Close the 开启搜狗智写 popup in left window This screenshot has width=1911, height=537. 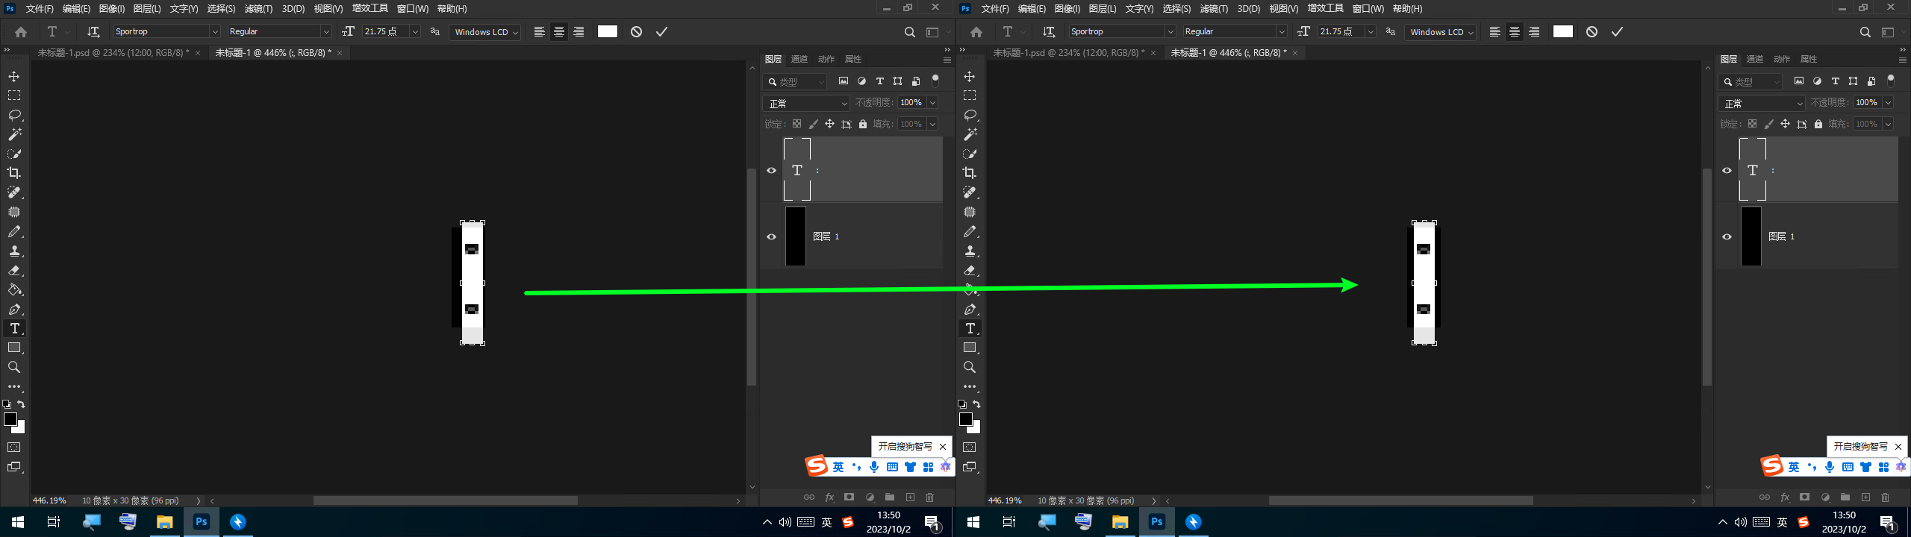(x=943, y=447)
